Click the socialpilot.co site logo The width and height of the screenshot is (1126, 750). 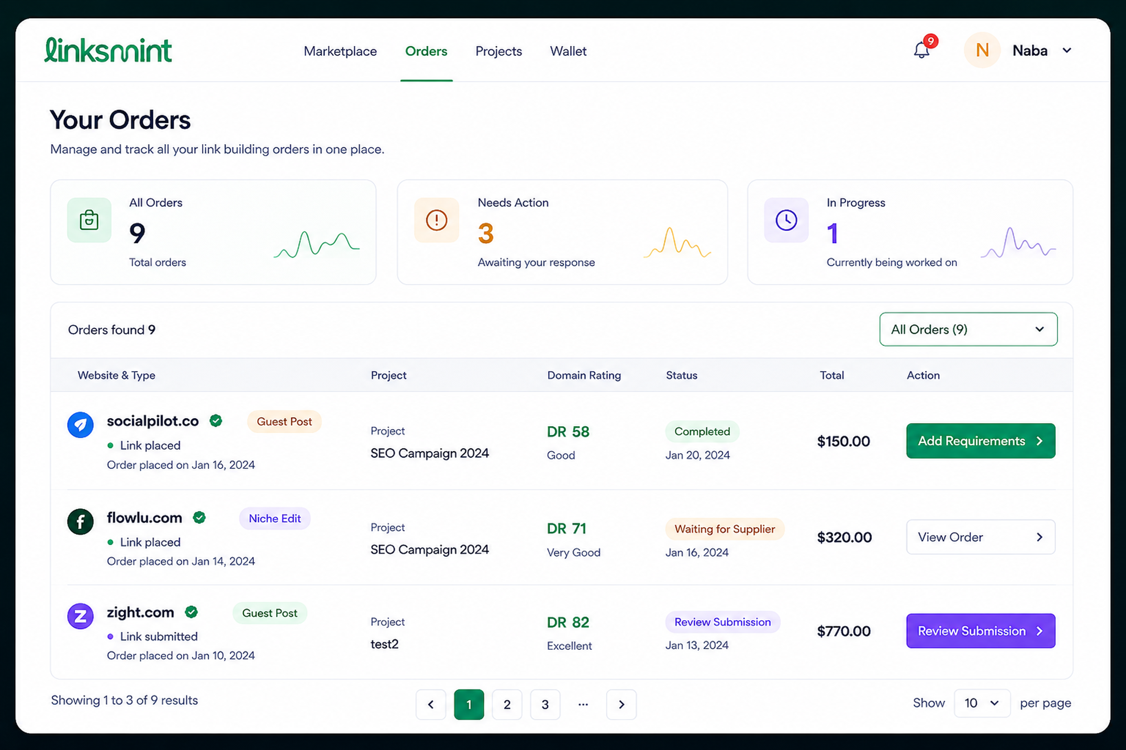(x=80, y=425)
